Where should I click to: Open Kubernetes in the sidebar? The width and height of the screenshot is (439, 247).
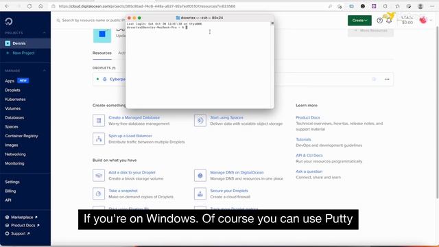pos(15,99)
